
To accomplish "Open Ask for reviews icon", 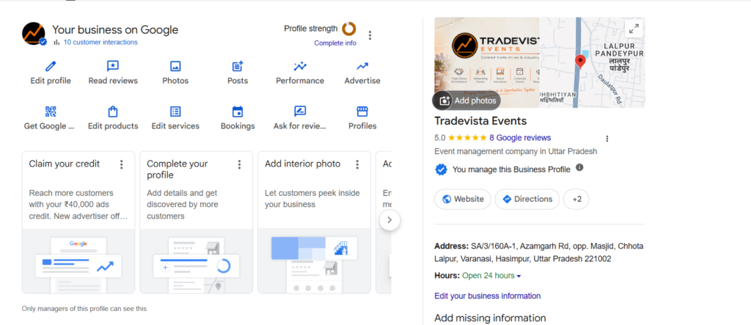I will [x=300, y=112].
